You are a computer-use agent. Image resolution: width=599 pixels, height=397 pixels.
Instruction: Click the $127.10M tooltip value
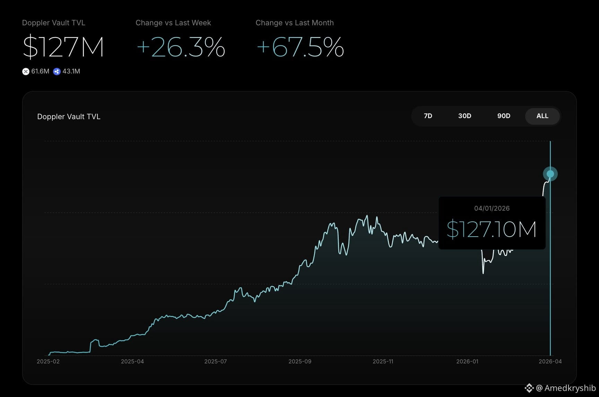click(x=492, y=229)
